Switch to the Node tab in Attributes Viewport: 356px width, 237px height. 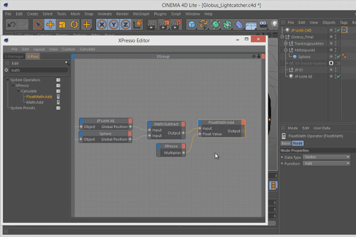297,143
